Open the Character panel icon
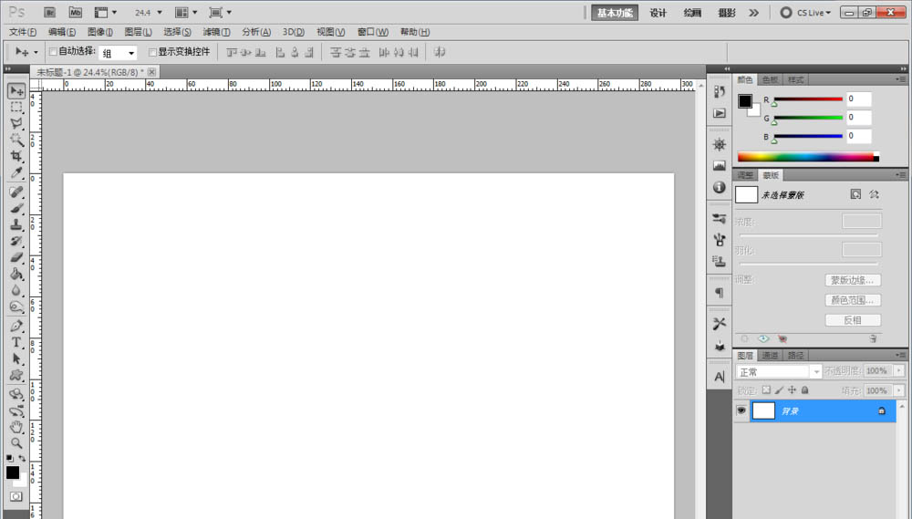 pos(720,377)
